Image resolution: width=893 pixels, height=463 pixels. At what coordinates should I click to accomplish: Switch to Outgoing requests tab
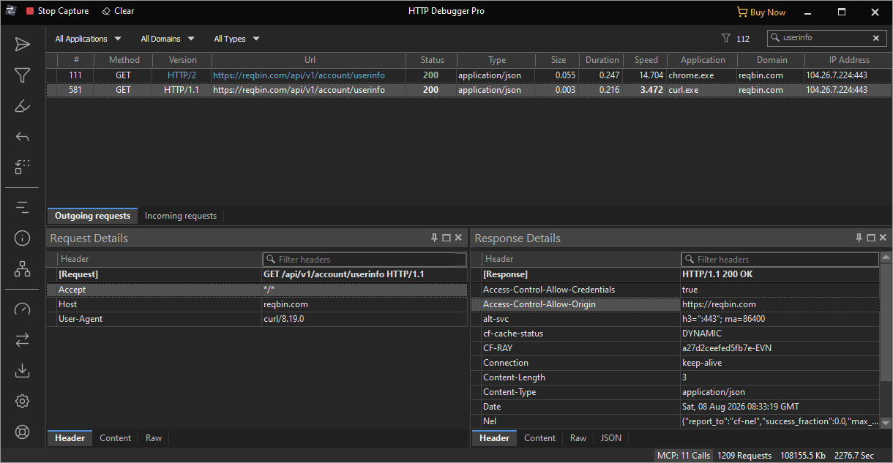point(92,216)
